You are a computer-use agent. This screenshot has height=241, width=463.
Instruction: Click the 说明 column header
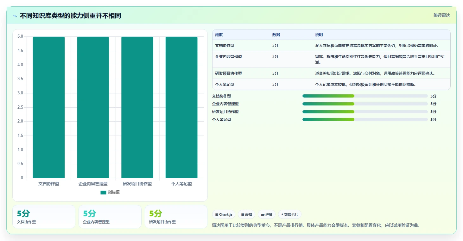click(319, 35)
